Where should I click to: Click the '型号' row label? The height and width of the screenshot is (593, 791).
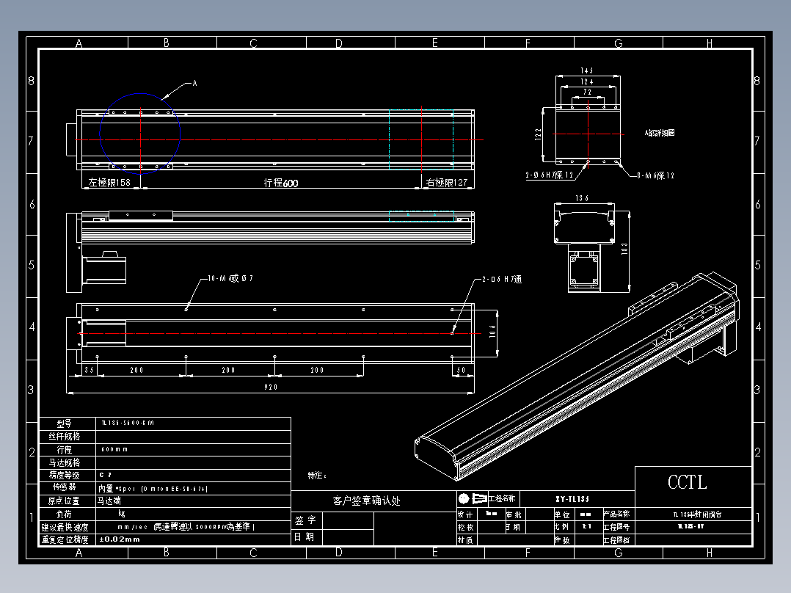(64, 423)
